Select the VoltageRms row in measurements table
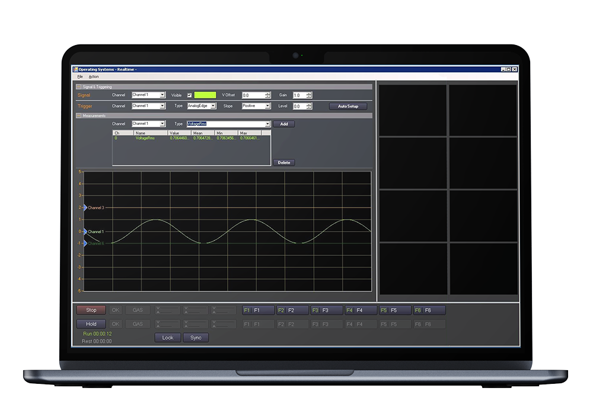Viewport: 593px width, 417px height. click(192, 138)
